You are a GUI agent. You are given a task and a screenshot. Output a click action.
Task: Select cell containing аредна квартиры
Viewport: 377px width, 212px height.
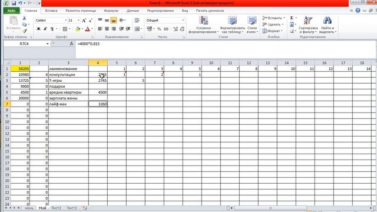tap(68, 92)
